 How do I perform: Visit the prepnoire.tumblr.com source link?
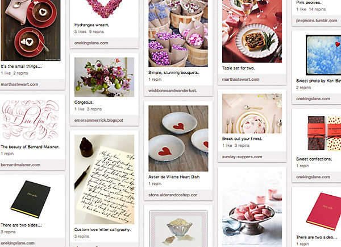click(x=317, y=20)
